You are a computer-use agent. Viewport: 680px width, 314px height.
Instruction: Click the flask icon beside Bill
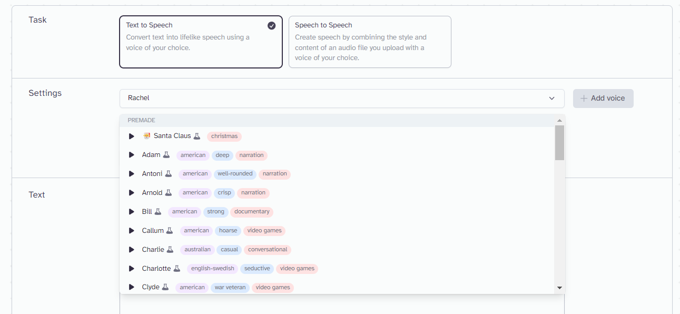coord(157,212)
